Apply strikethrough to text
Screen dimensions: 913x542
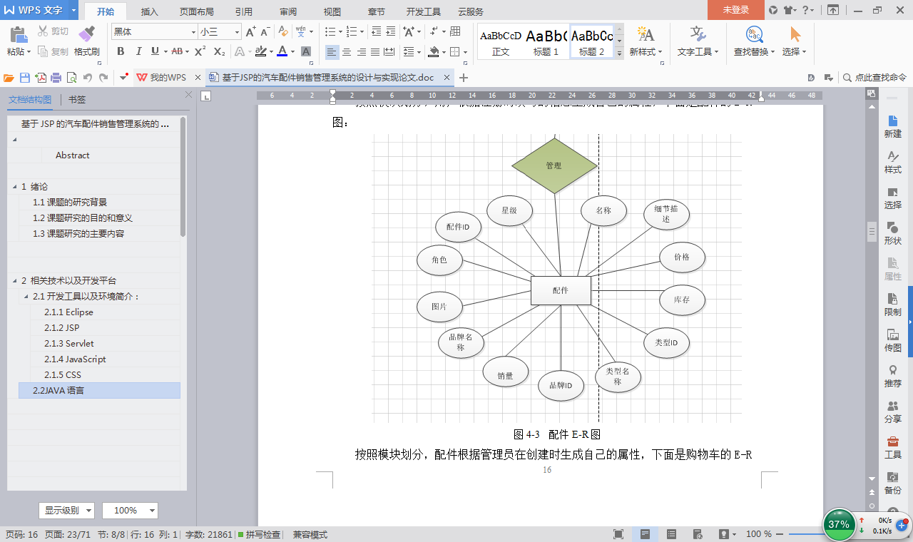click(177, 51)
